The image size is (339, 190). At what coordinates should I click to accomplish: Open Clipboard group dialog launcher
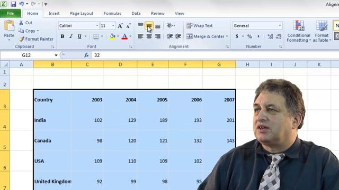click(x=53, y=46)
